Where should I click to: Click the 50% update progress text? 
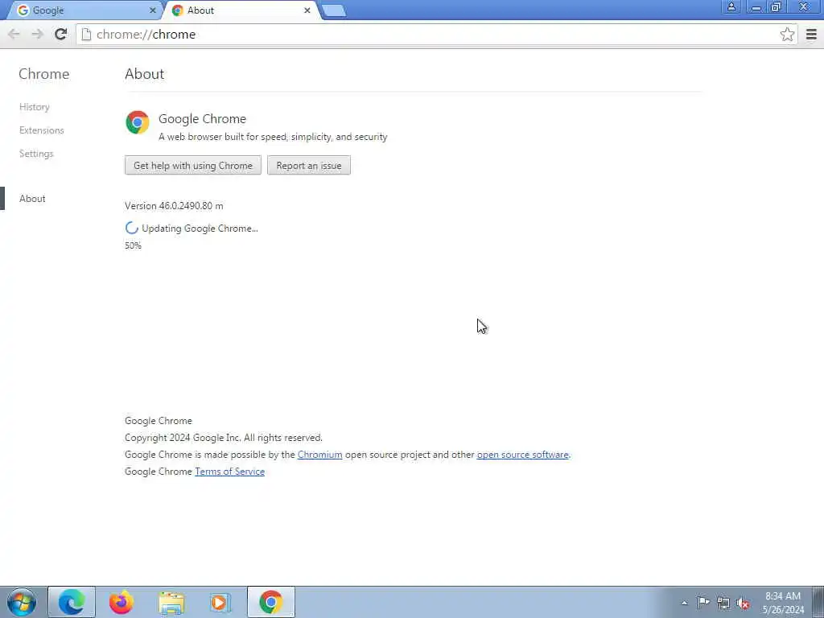(133, 245)
